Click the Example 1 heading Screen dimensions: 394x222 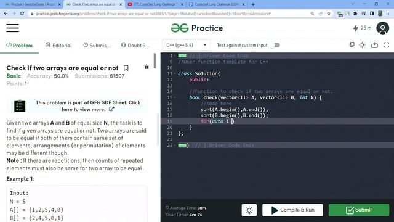click(20, 179)
